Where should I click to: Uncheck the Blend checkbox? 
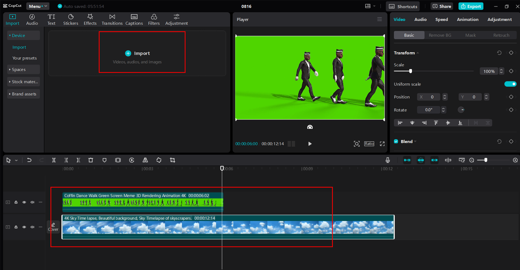coord(396,141)
